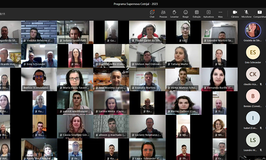266x160 pixels.
Task: Click muted mic icon on patrick wiedthauper tile
Action: 61,111
